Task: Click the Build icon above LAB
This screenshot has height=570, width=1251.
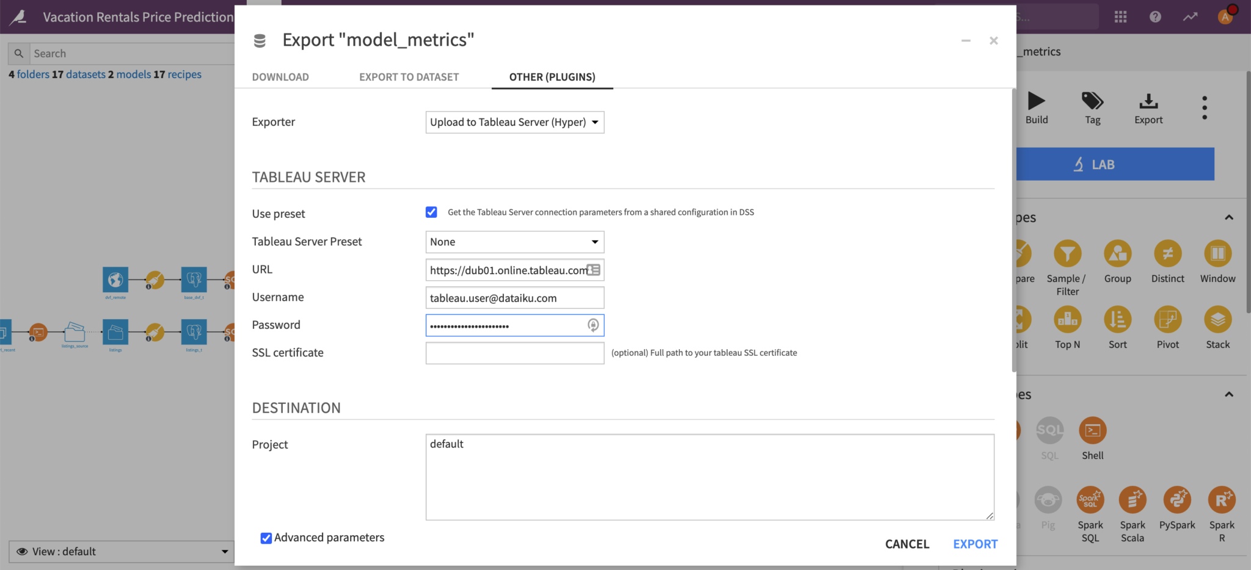Action: coord(1037,102)
